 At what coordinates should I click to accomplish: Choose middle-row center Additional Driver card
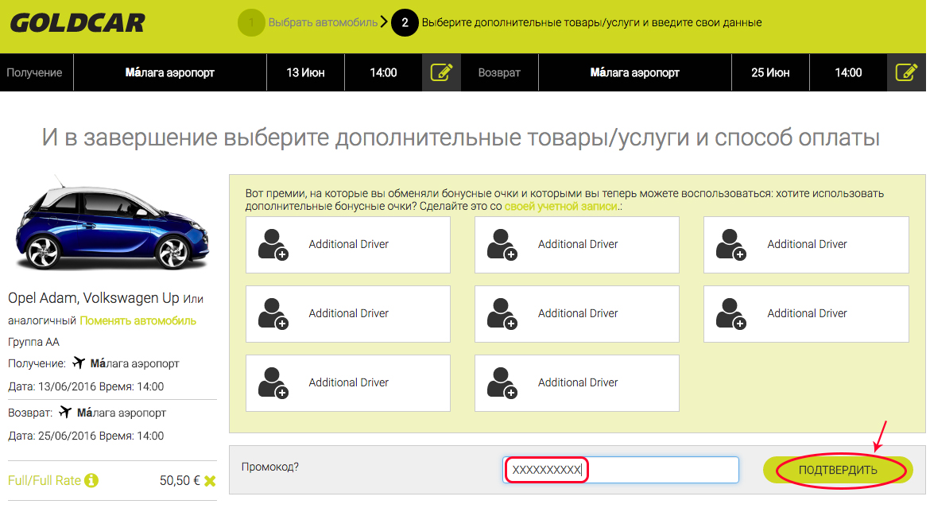coord(576,313)
